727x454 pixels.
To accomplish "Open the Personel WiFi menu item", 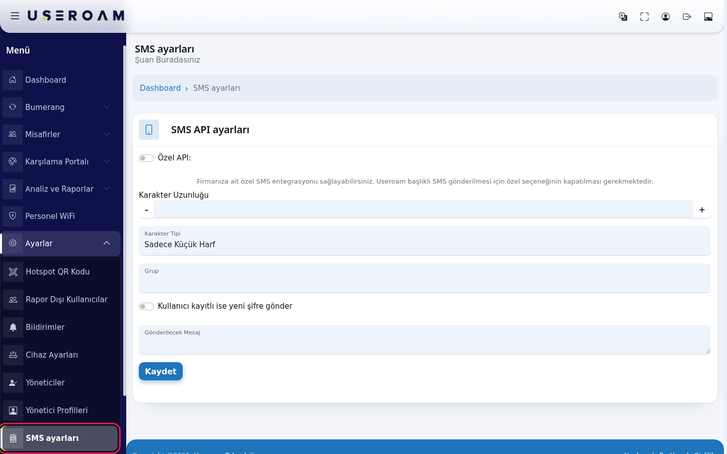I will pos(61,216).
